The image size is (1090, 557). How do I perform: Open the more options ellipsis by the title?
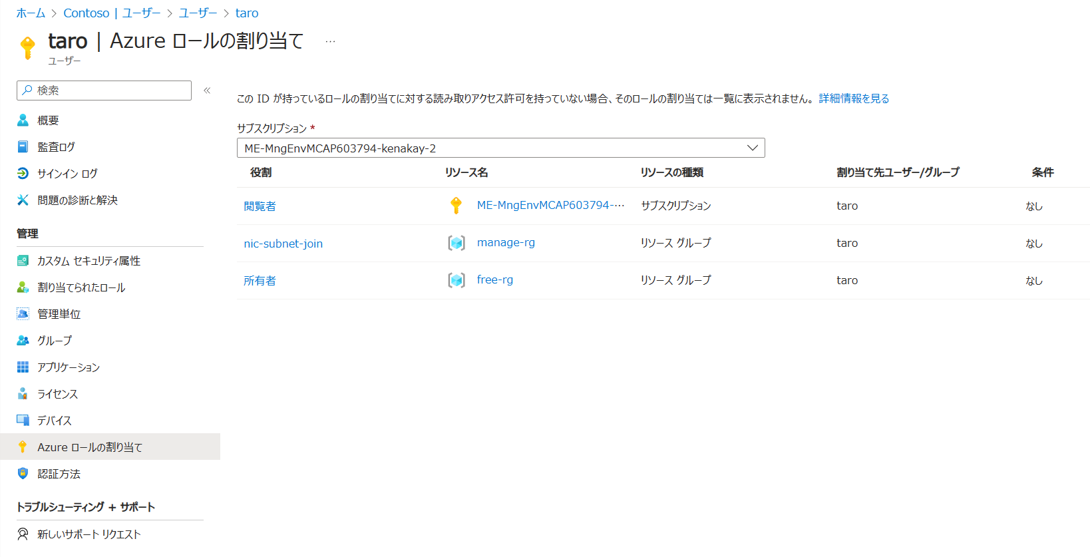330,41
